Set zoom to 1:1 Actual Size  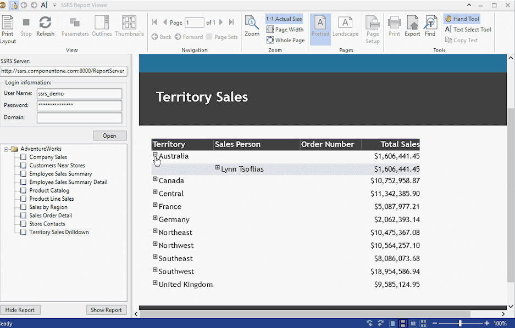284,19
